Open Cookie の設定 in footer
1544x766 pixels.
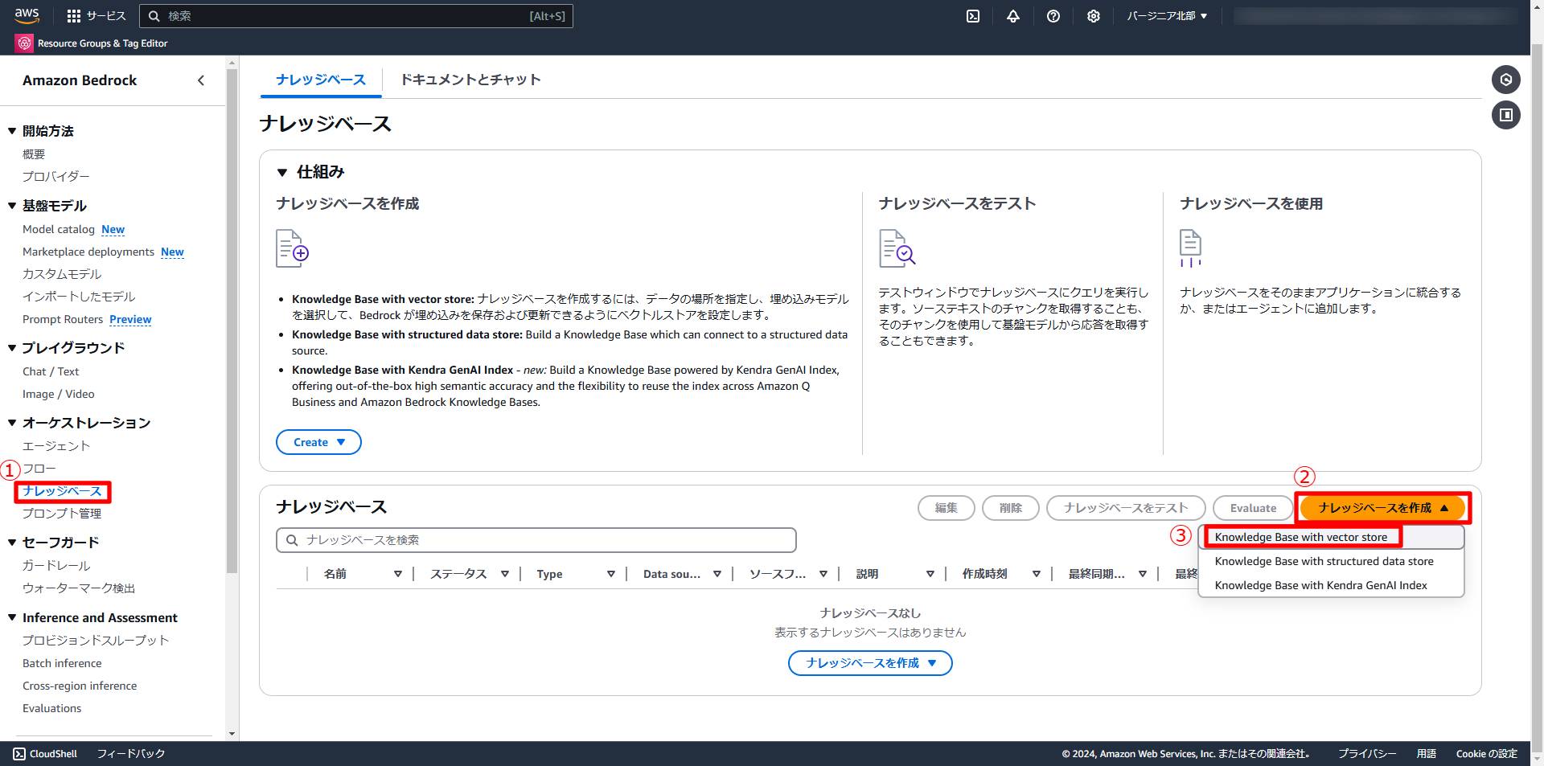tap(1487, 754)
